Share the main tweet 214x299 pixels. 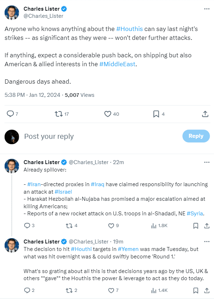click(x=205, y=114)
